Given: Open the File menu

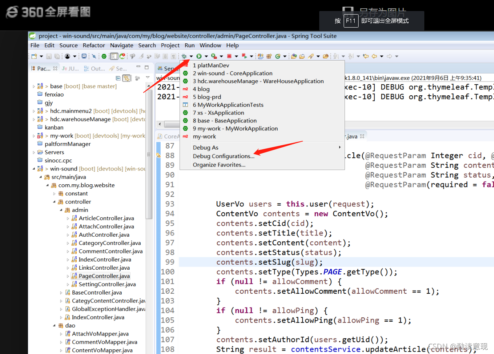Looking at the screenshot, I should 35,45.
